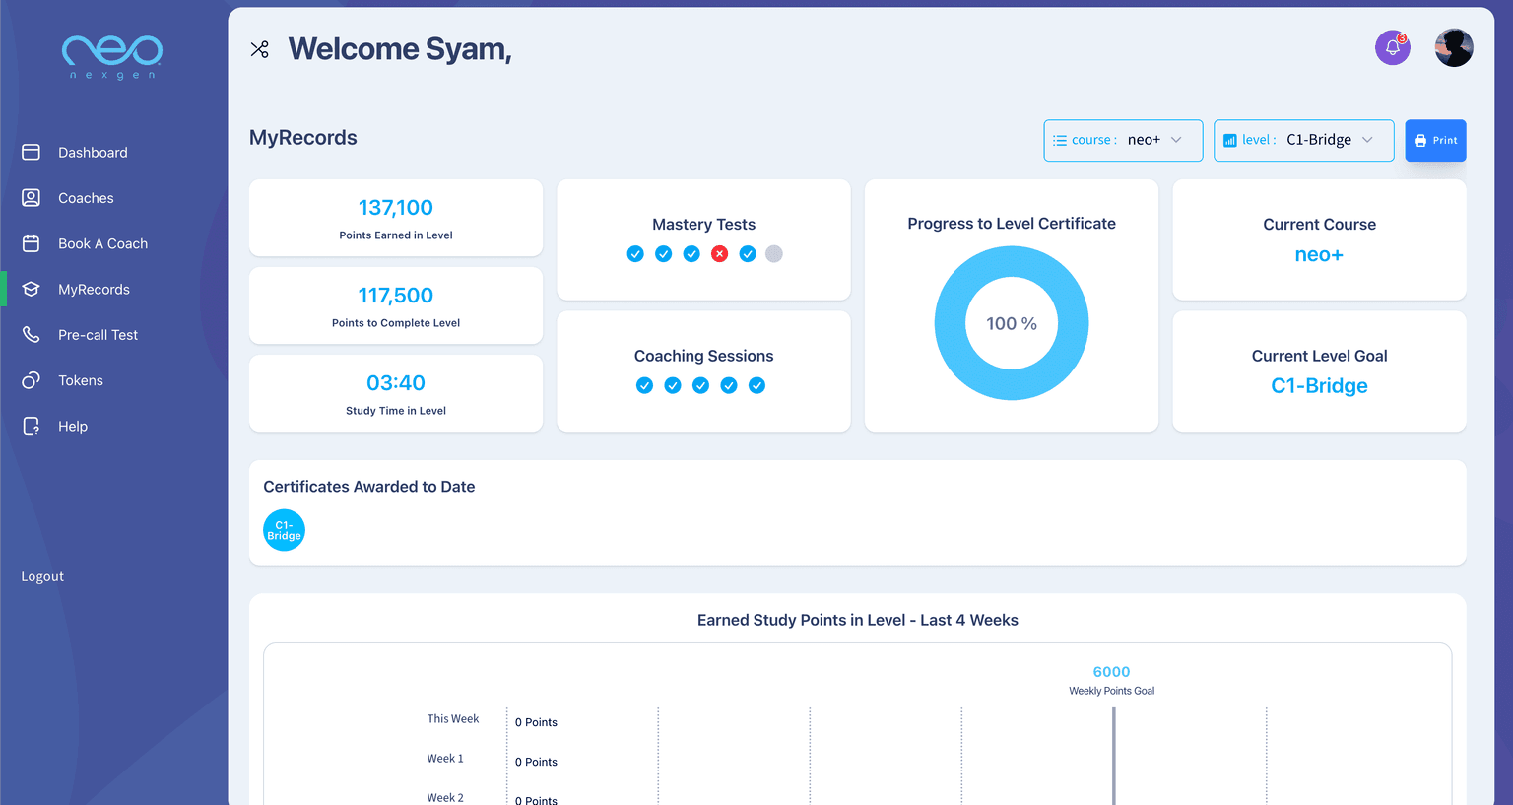Select the grey incomplete Mastery Test marker
The image size is (1513, 805).
774,254
